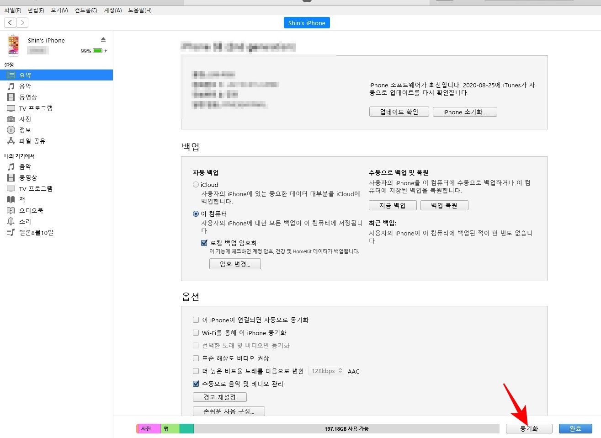The height and width of the screenshot is (438, 601).
Task: Open the 파일 공유 apps icon
Action: point(11,141)
